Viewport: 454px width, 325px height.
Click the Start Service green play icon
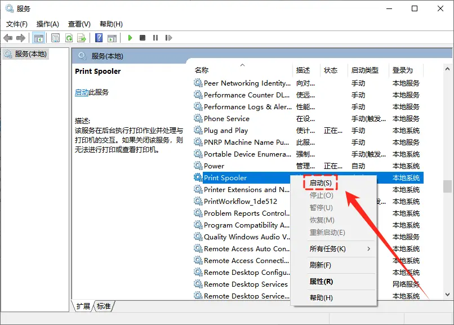tap(130, 38)
